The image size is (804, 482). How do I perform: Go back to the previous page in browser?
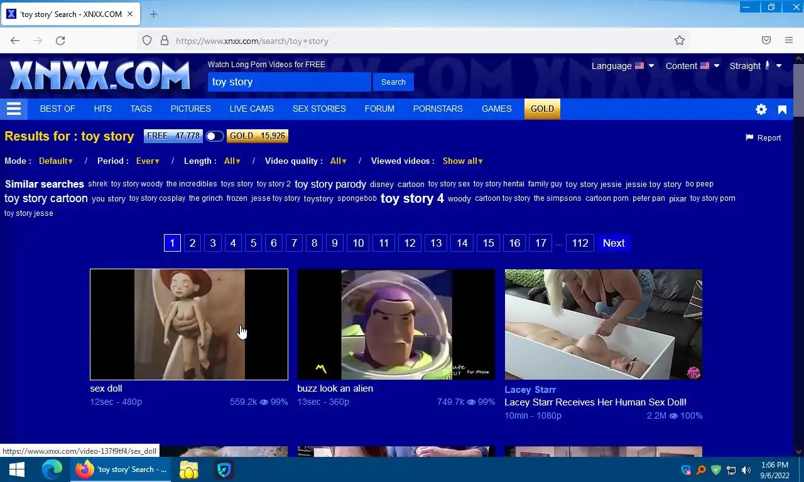15,41
